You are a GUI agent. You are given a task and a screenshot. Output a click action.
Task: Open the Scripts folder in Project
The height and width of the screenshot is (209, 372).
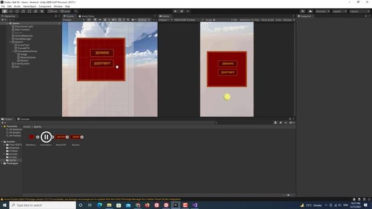point(13,157)
